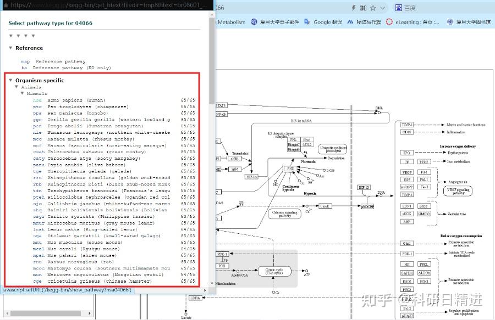Click the EPO gene box in pathway map

[x=406, y=153]
